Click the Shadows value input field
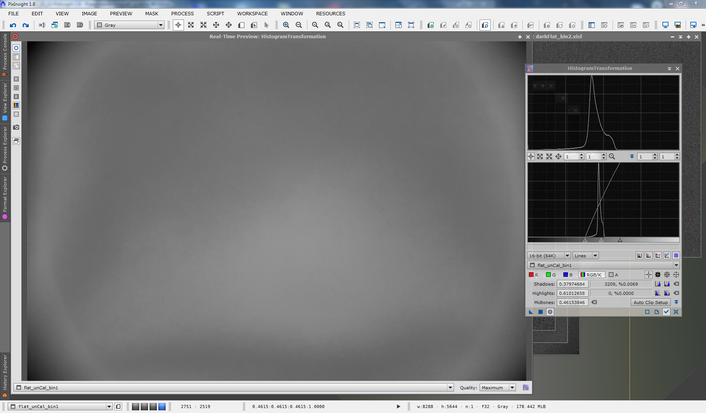706x413 pixels. pos(572,284)
